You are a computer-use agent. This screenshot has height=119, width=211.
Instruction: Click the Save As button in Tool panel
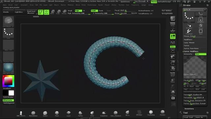point(200,117)
